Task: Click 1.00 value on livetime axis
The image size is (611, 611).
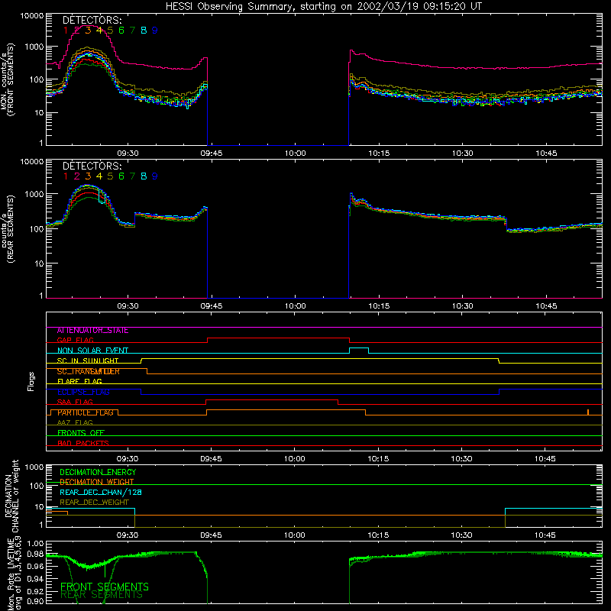Action: [35, 544]
